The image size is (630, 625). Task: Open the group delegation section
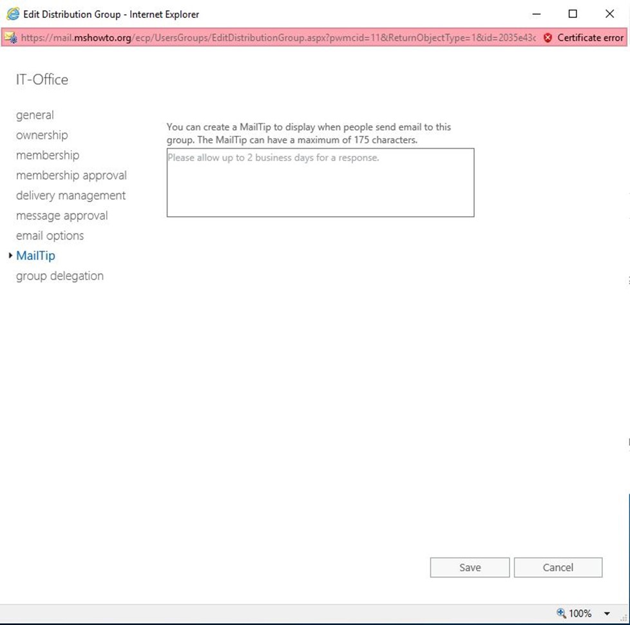(59, 275)
